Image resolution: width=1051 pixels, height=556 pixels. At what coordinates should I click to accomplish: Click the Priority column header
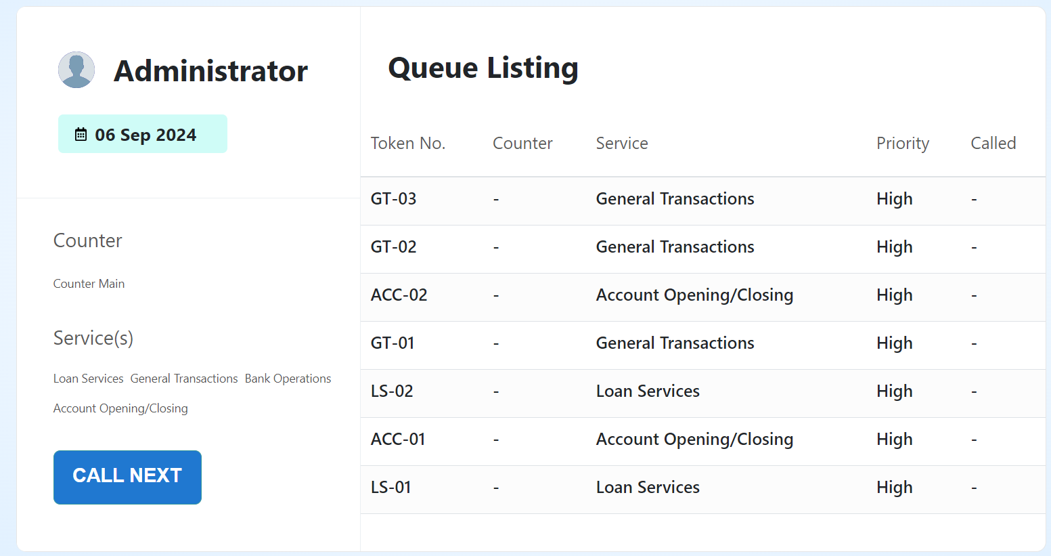click(x=902, y=144)
